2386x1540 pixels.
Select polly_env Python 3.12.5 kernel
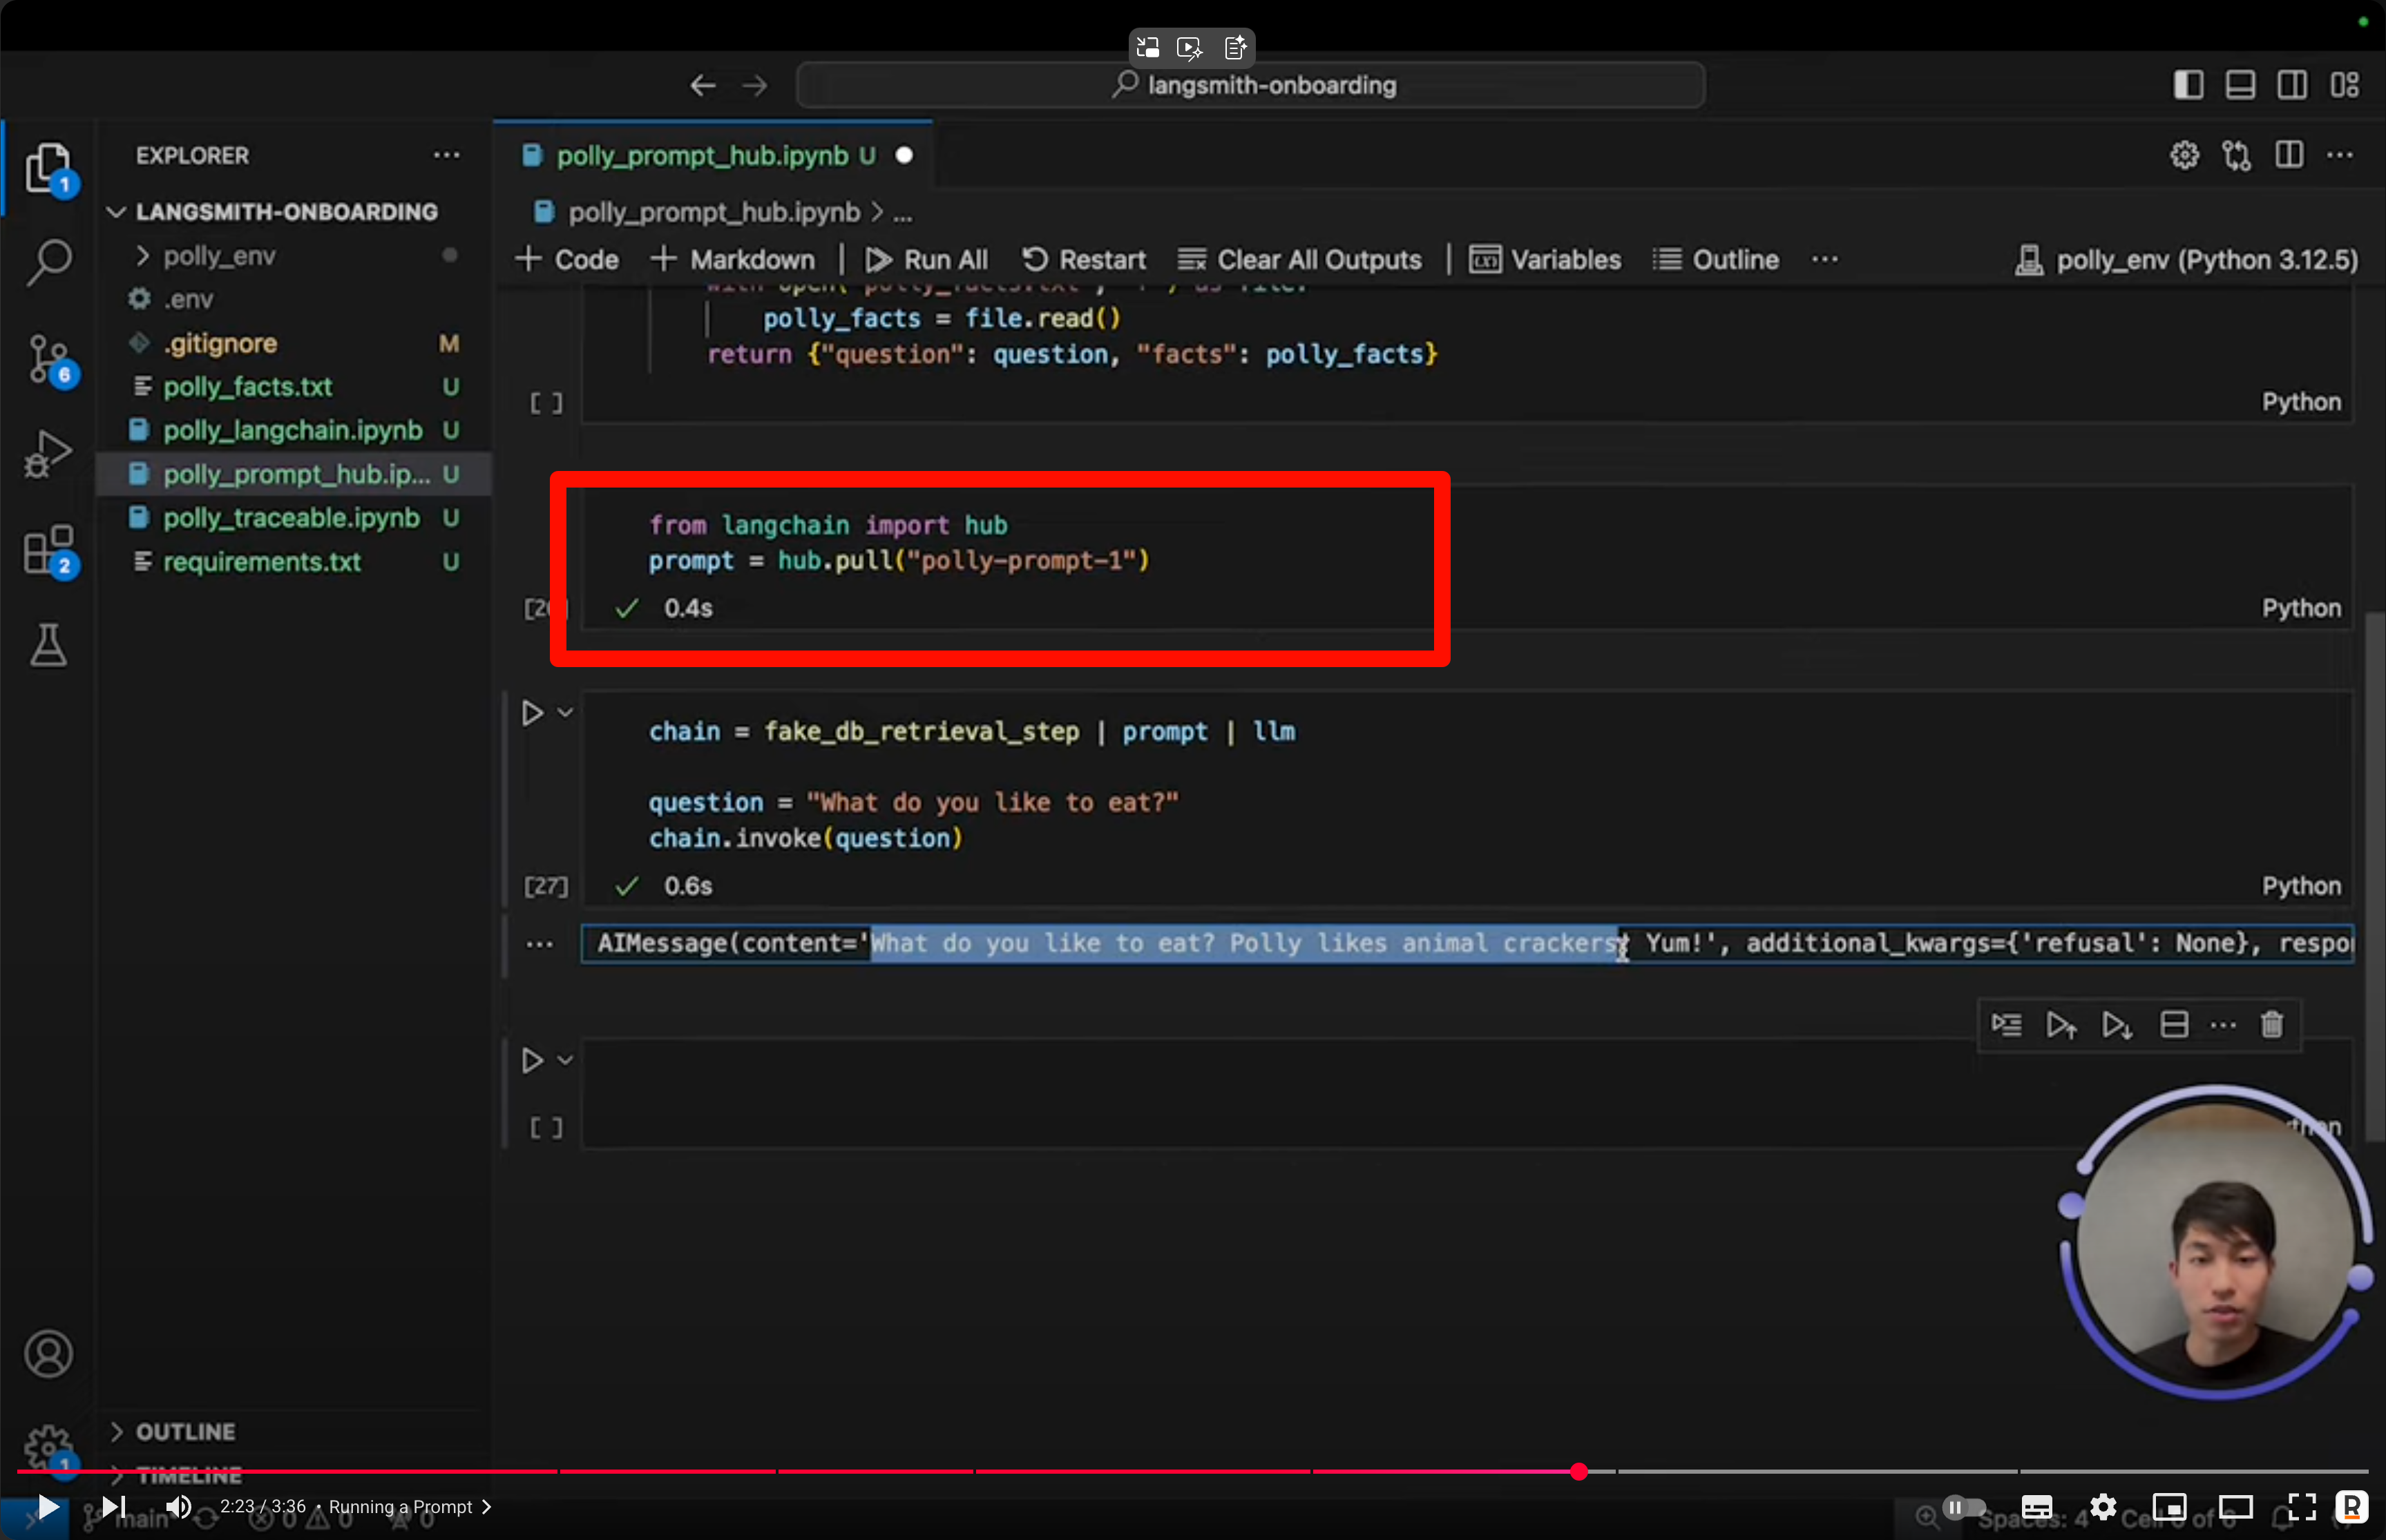[2186, 260]
